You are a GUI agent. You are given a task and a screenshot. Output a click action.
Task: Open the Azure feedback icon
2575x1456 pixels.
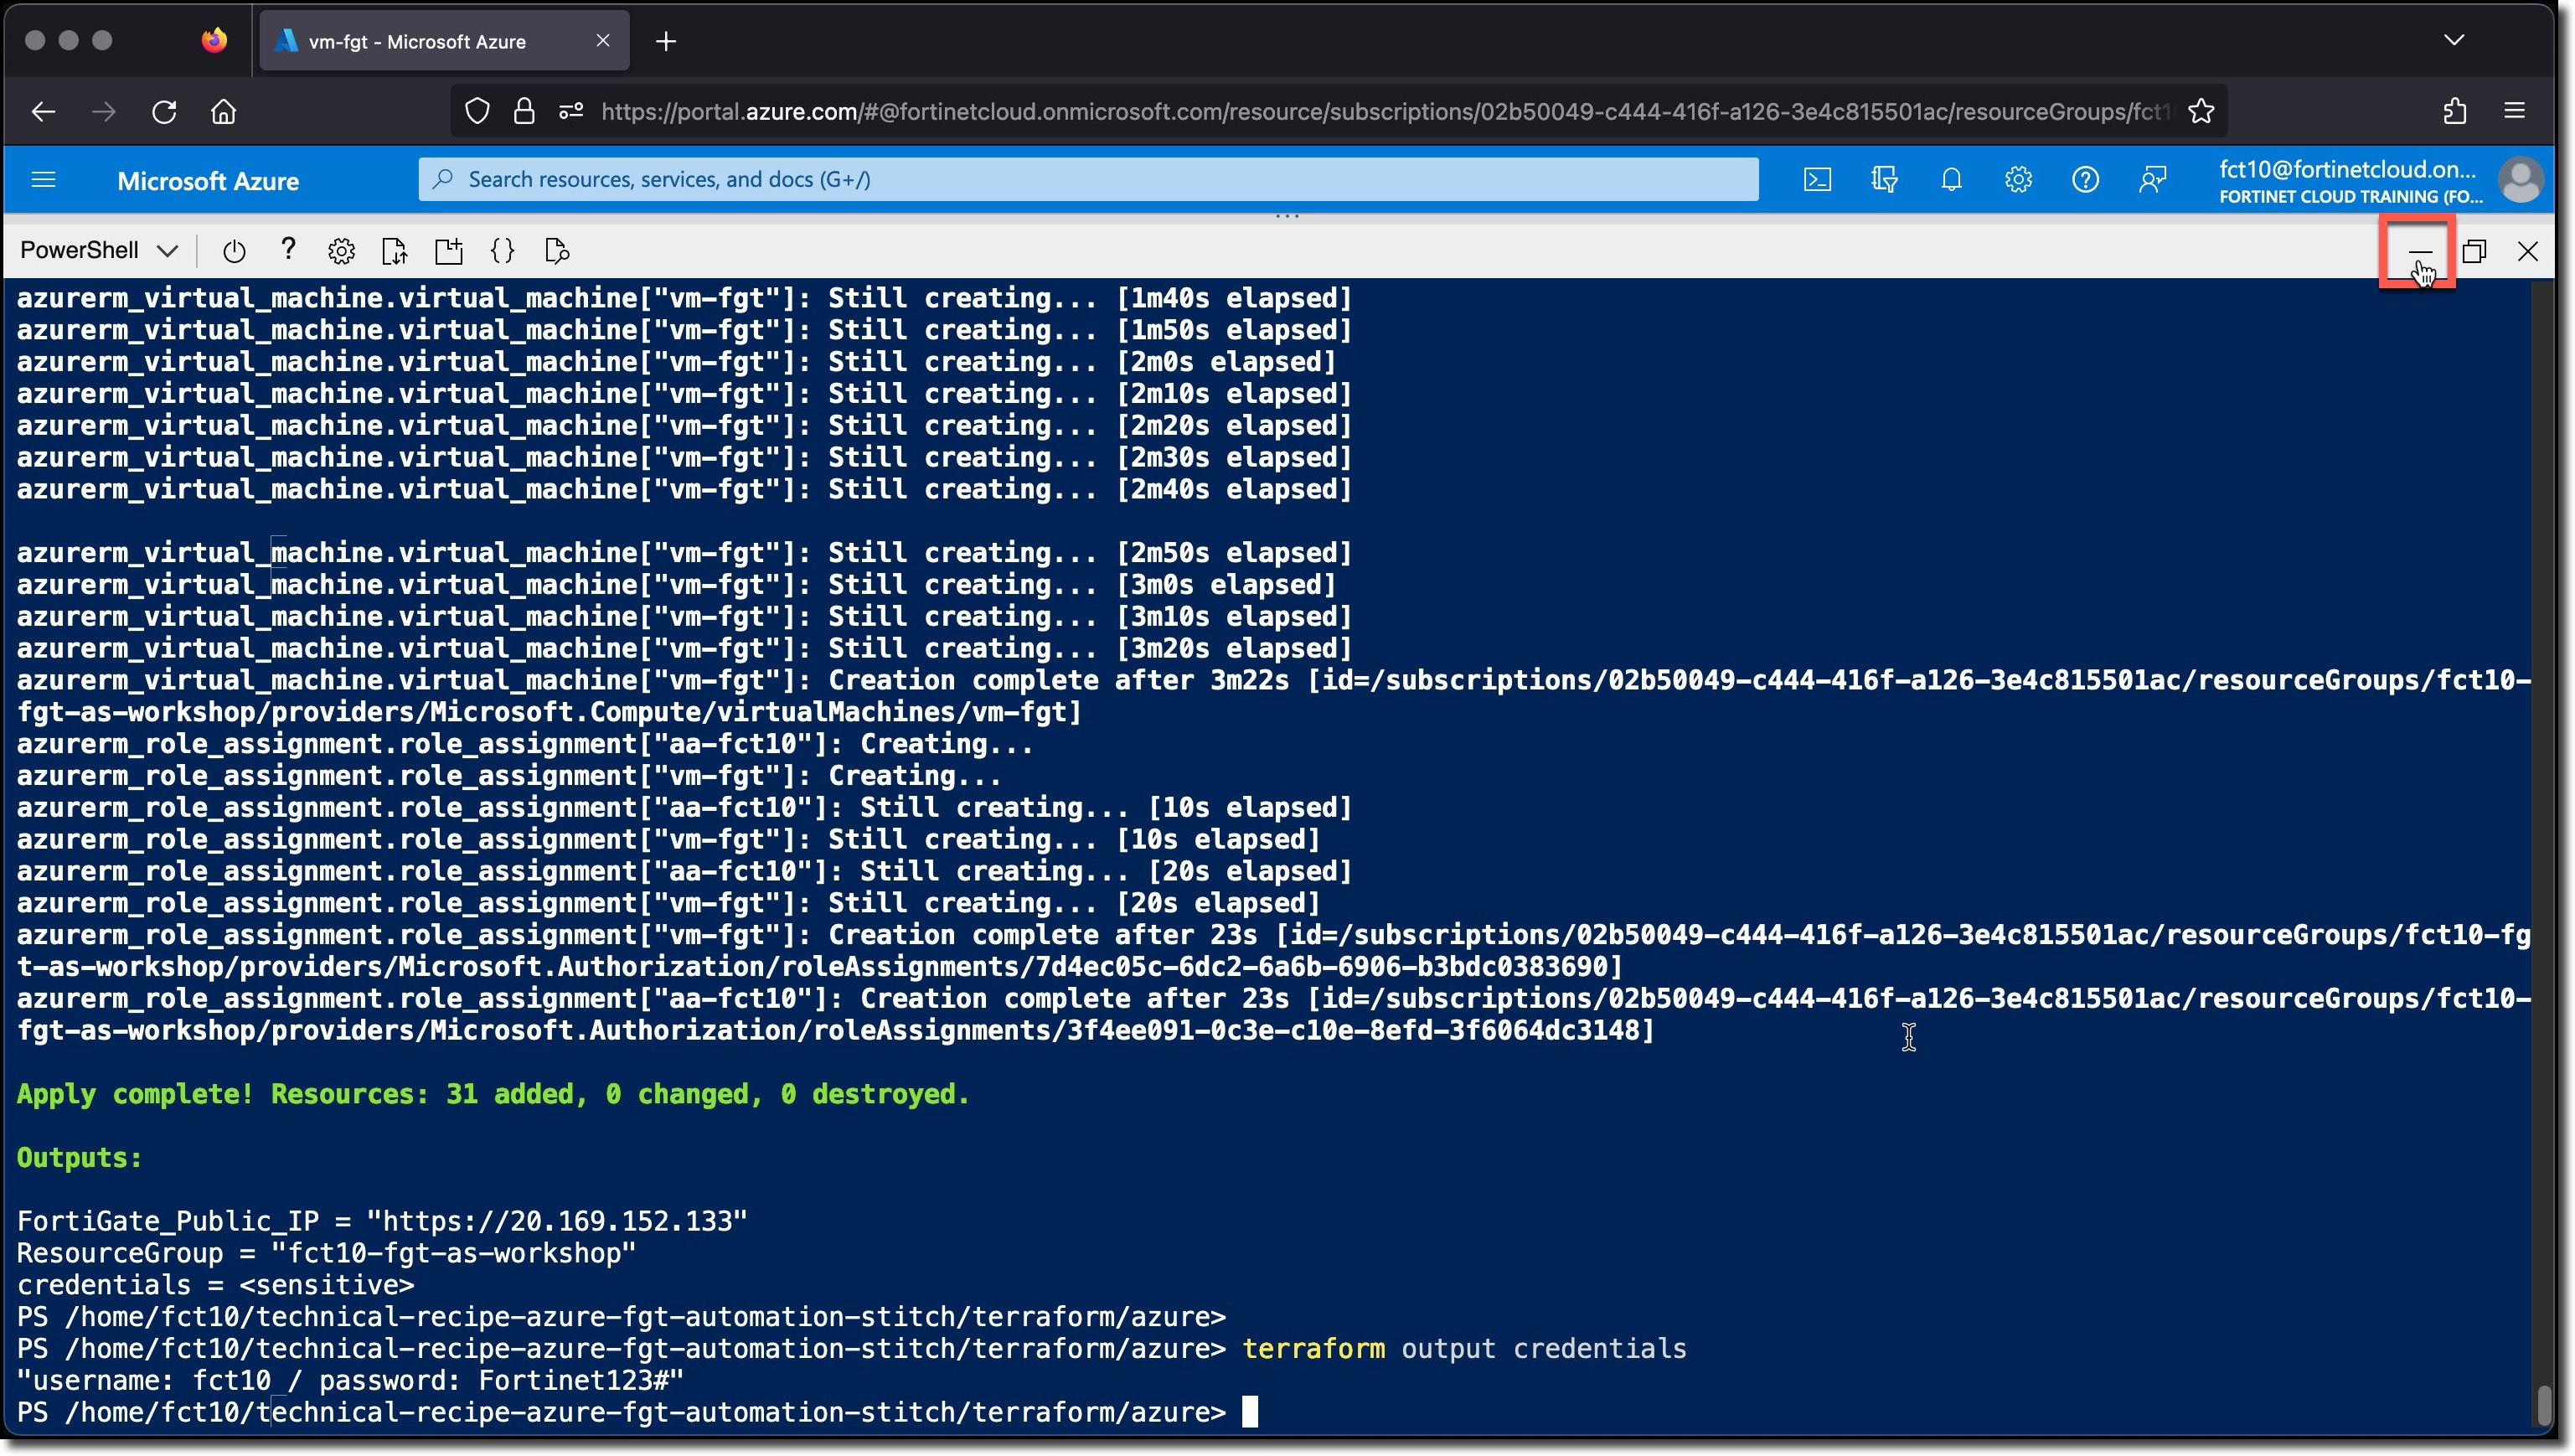[x=2152, y=180]
